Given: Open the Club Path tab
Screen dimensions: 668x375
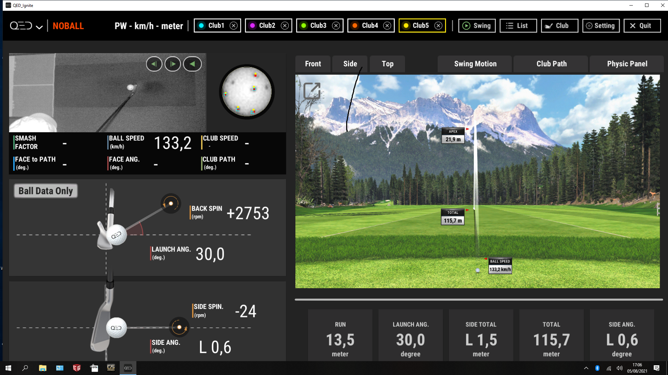Looking at the screenshot, I should coord(551,64).
